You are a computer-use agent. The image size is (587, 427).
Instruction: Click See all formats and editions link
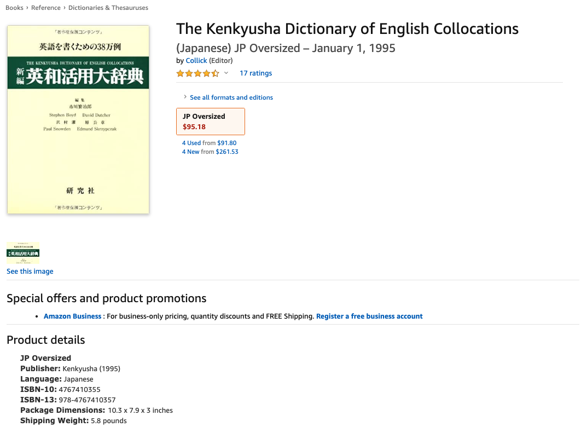coord(231,97)
